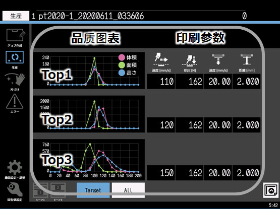This screenshot has height=209, width=280.
Task: Open the wrench specific-value settings icon
Action: tap(15, 190)
